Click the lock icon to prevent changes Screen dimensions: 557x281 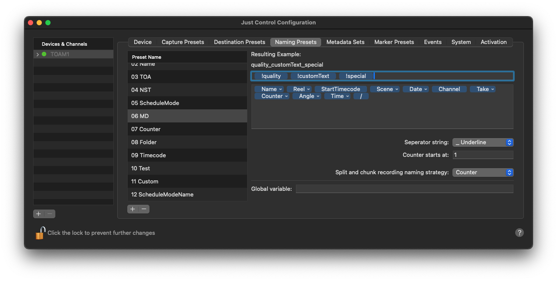[40, 233]
